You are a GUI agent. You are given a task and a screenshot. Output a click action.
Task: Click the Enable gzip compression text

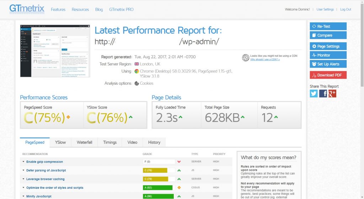[44, 162]
